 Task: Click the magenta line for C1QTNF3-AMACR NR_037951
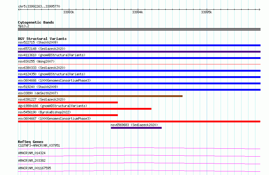(x=139, y=148)
